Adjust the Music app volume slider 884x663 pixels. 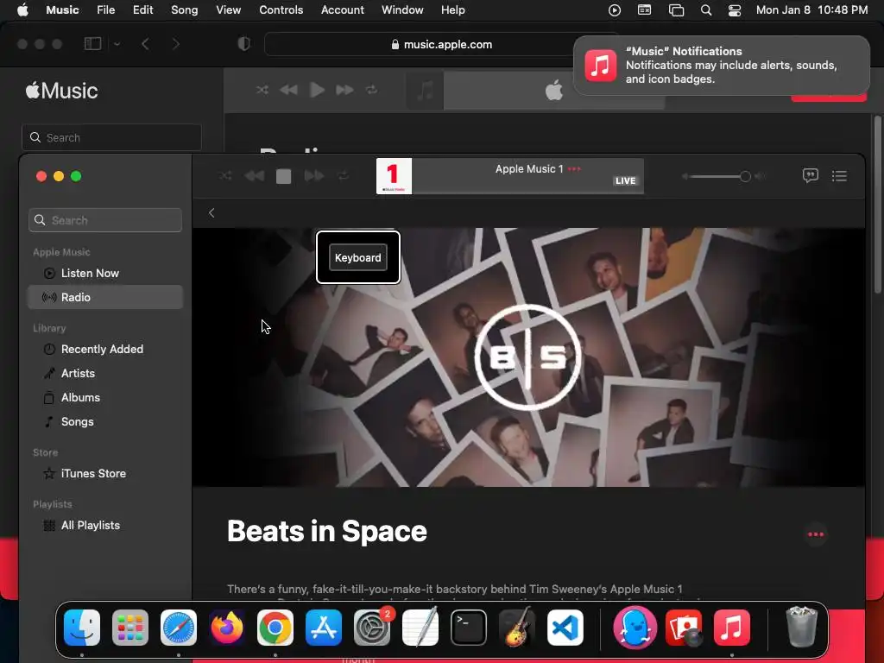(x=719, y=176)
